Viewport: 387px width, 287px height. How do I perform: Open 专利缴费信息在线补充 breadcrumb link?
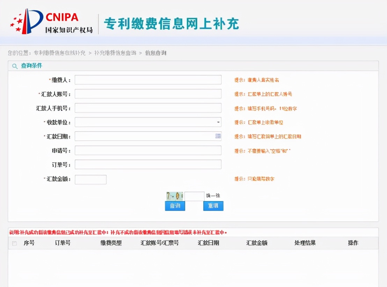(59, 53)
